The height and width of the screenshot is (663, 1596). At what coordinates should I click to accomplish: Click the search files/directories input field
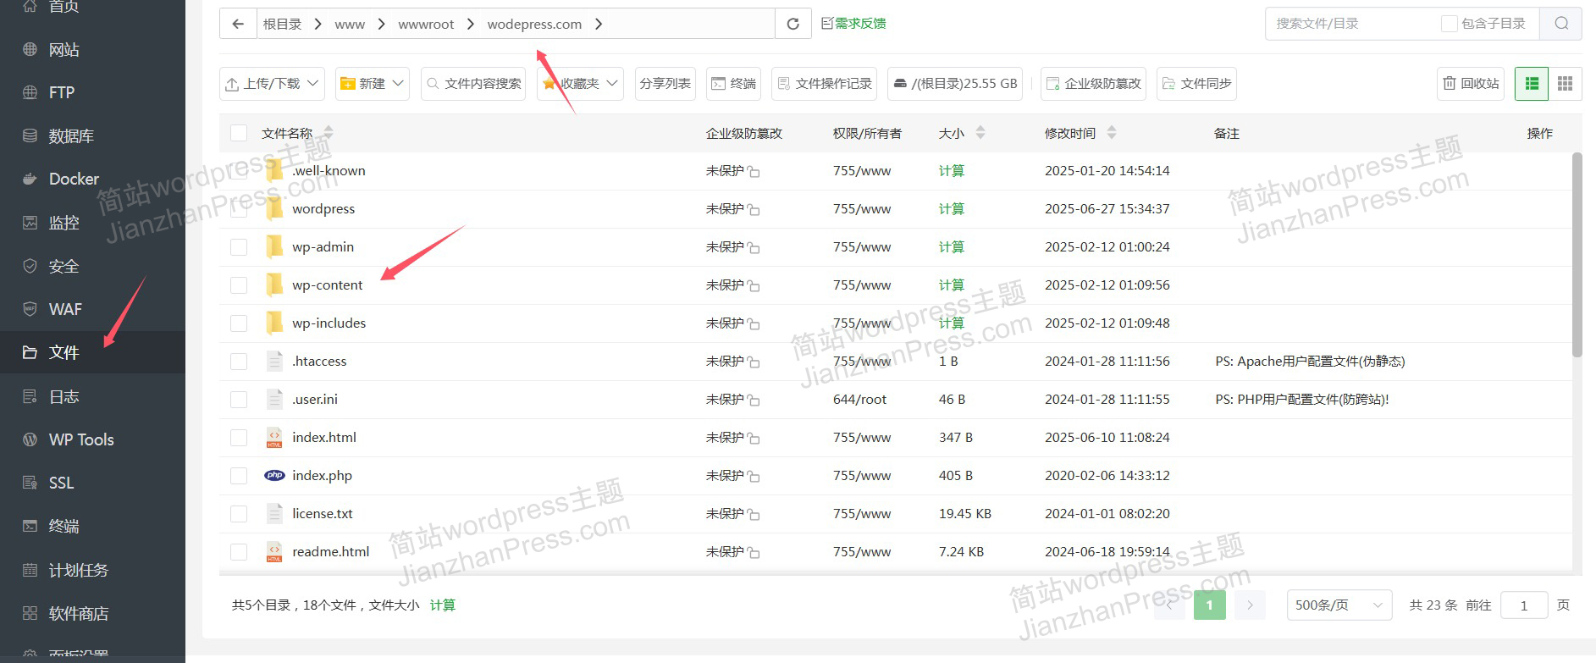click(x=1352, y=24)
